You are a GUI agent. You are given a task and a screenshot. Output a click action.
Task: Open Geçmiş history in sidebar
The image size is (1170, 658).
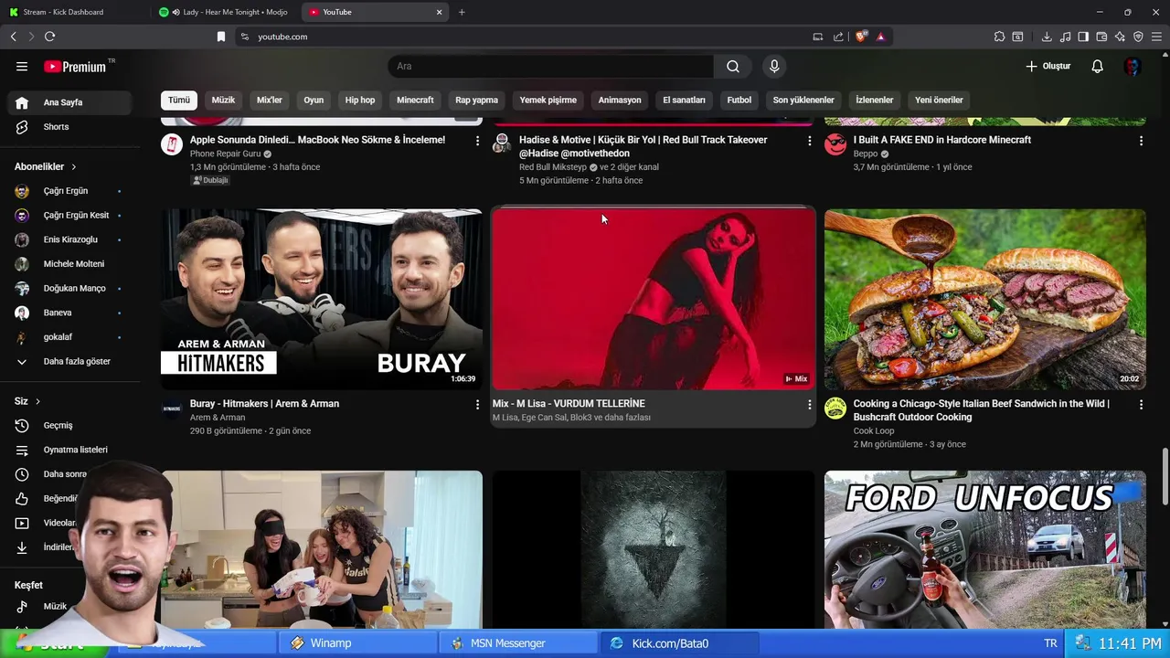[70, 426]
